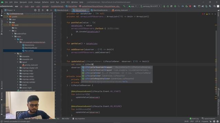Click the errors count indicator in editor corner
Screen dimensions: 220x123
[x=203, y=14]
